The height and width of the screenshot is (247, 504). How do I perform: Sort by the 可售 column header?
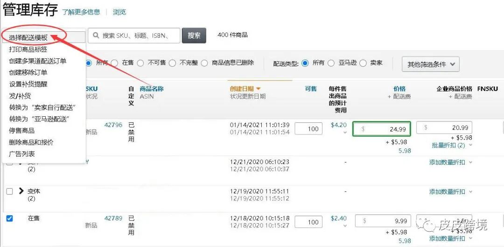[x=311, y=89]
